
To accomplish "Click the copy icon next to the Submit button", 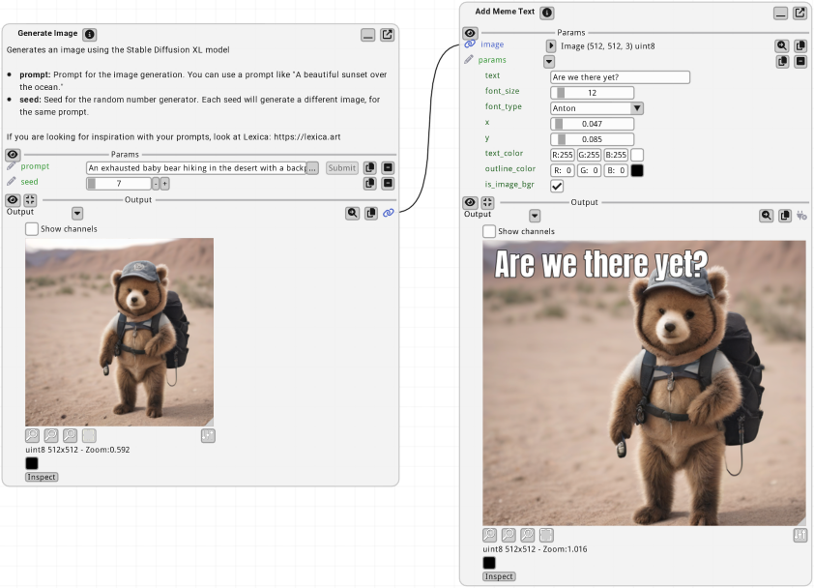I will (x=370, y=167).
